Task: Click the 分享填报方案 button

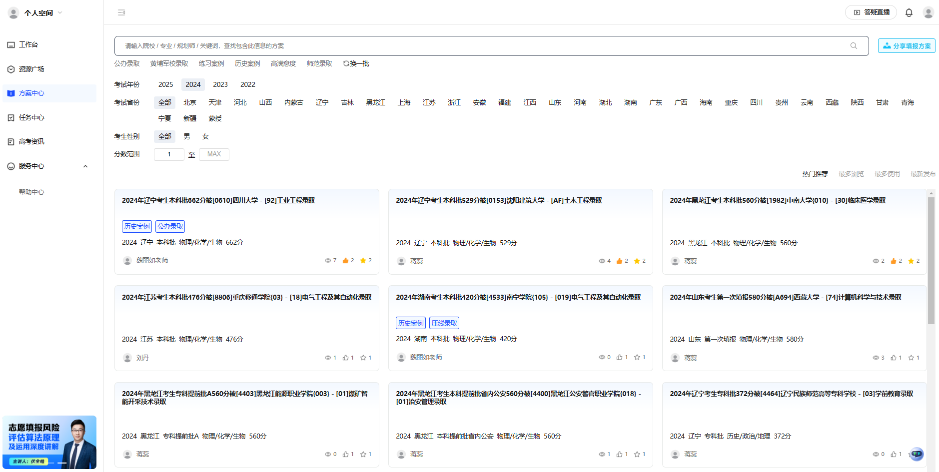Action: tap(906, 45)
